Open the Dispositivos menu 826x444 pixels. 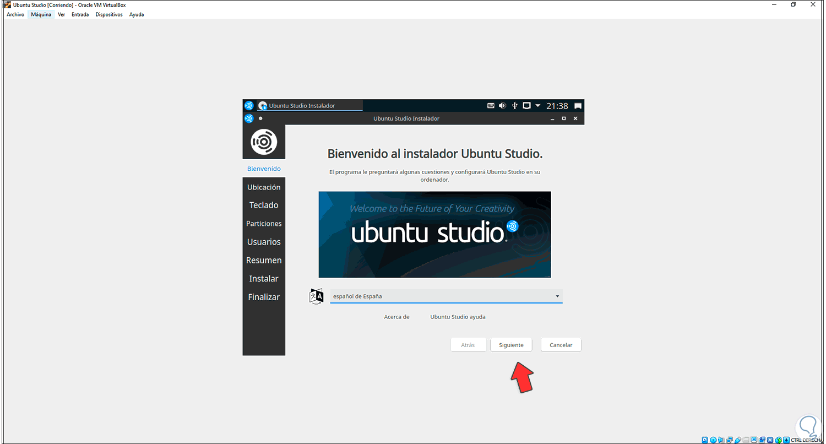pyautogui.click(x=109, y=14)
